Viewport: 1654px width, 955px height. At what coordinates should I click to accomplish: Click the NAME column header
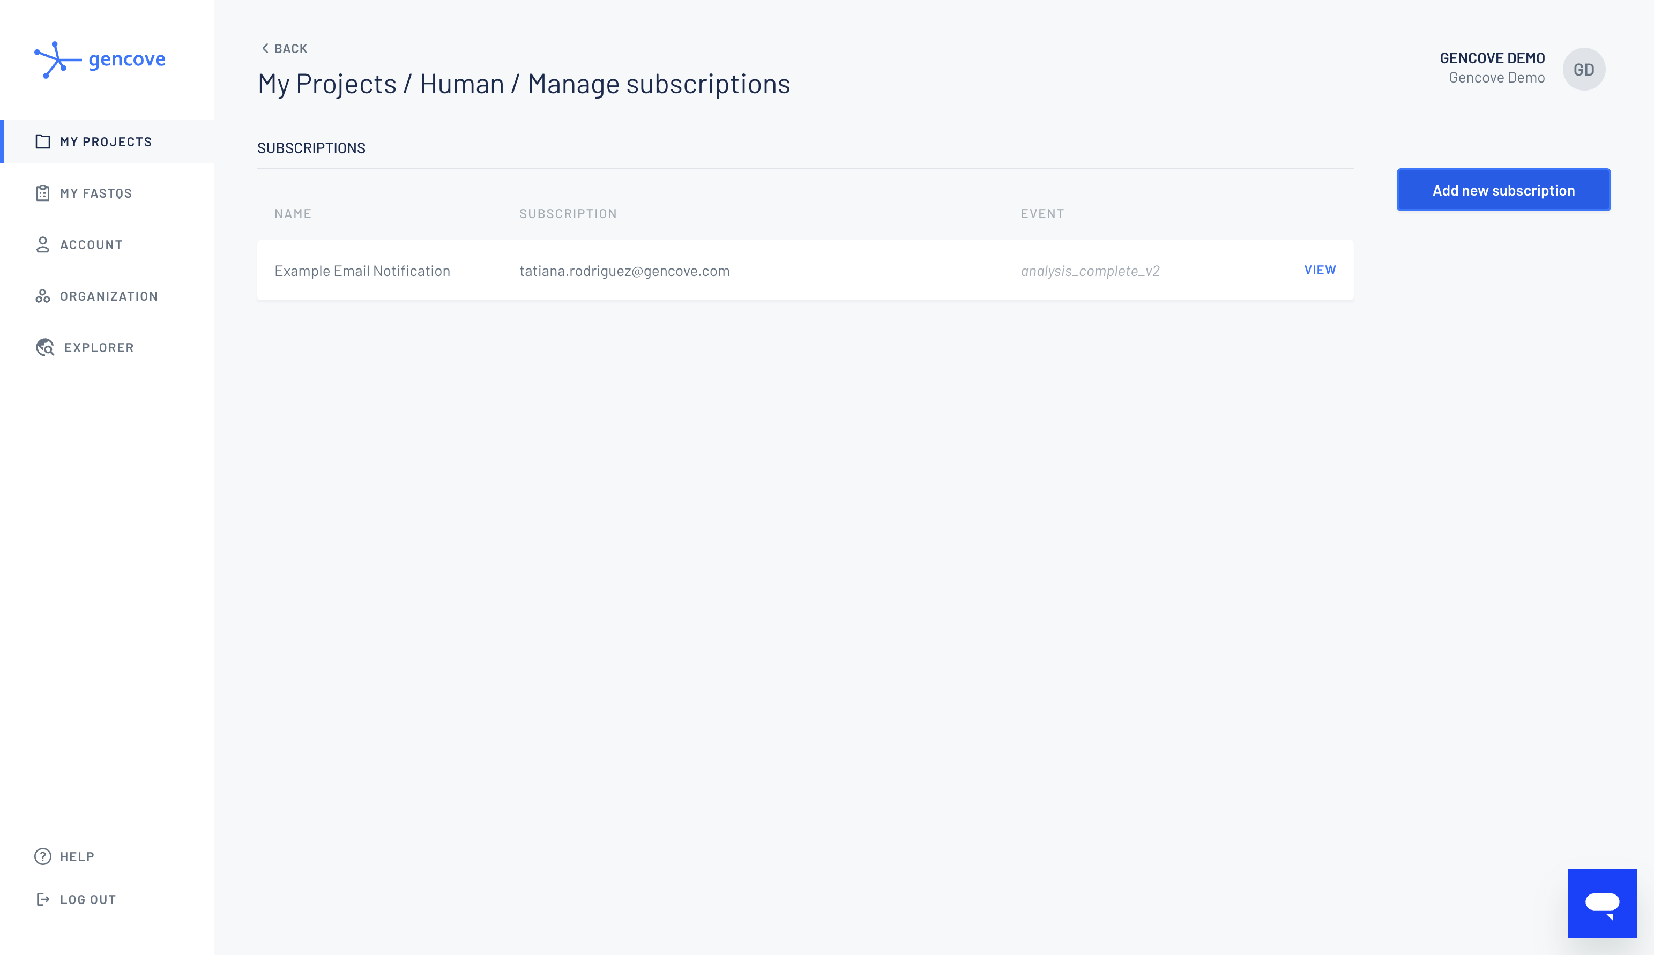293,214
